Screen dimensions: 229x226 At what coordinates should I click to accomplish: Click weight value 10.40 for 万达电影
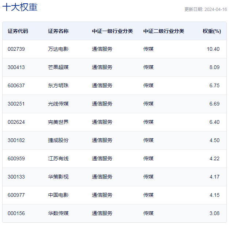(213, 49)
